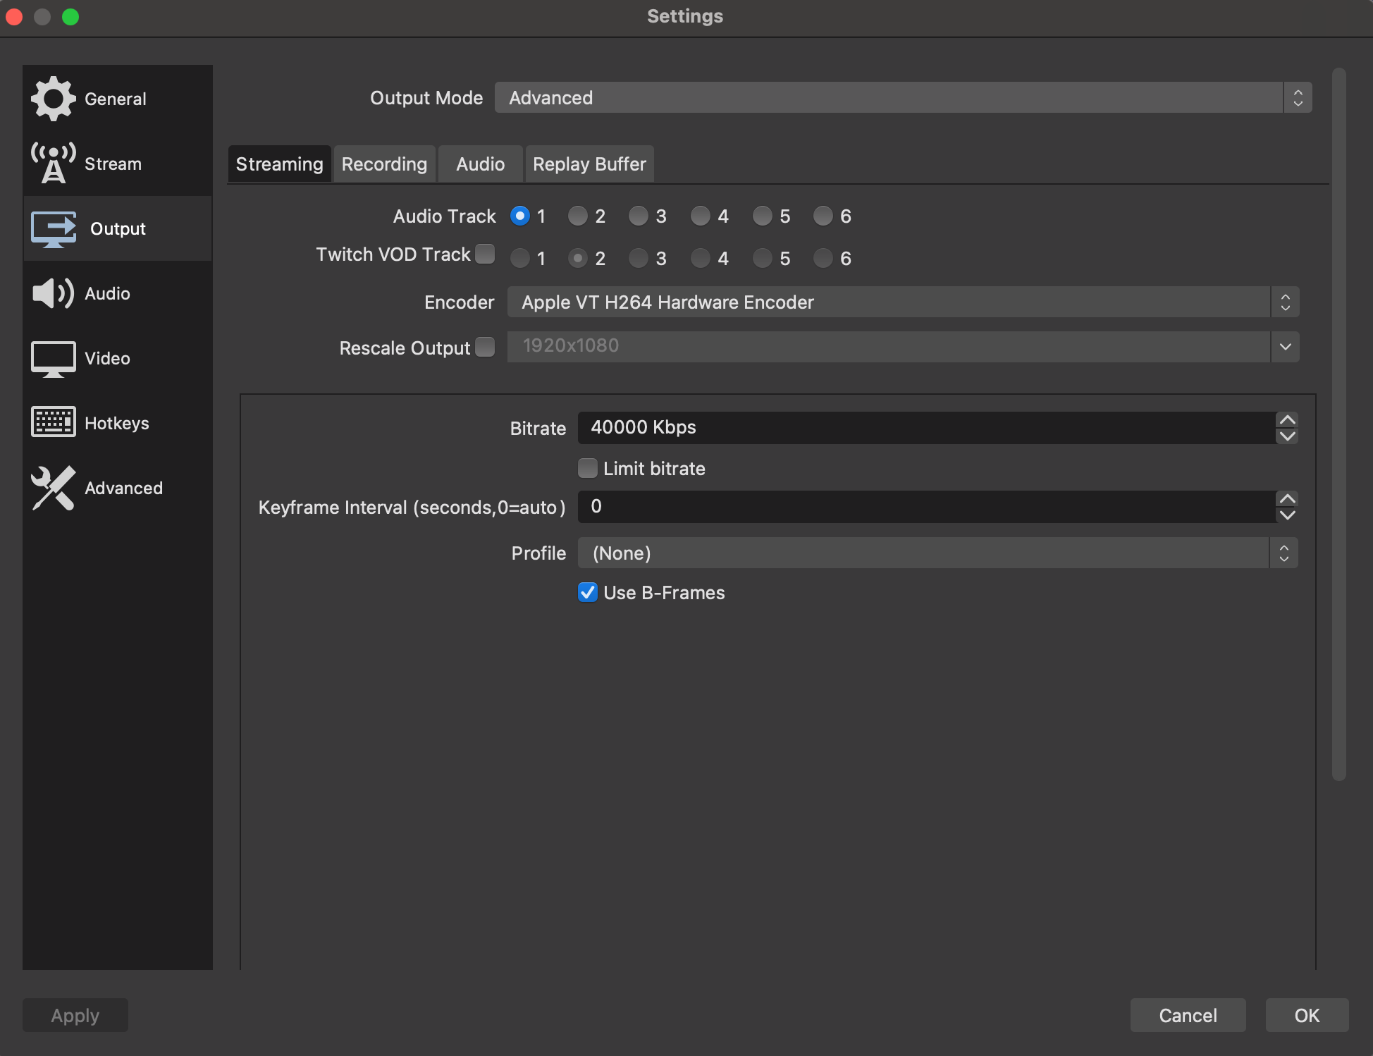Choose Twitch VOD Track 2 radio
1373x1056 pixels.
(578, 258)
